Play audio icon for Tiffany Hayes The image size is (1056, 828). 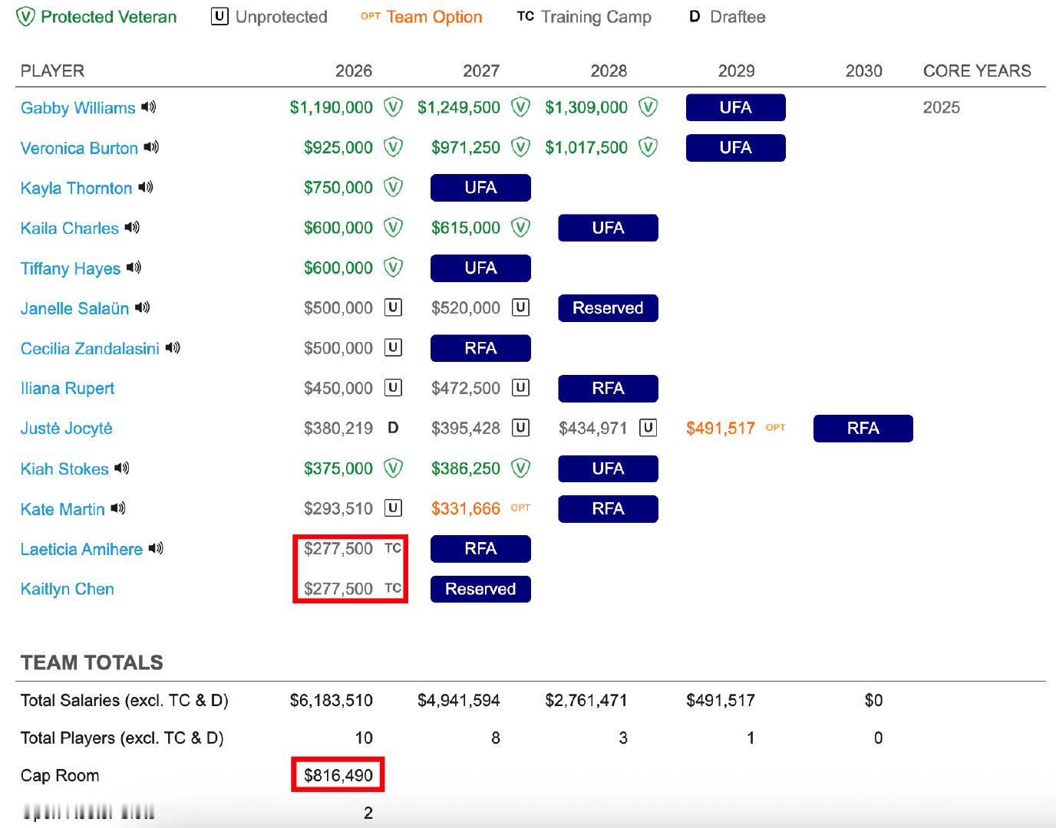(x=134, y=268)
